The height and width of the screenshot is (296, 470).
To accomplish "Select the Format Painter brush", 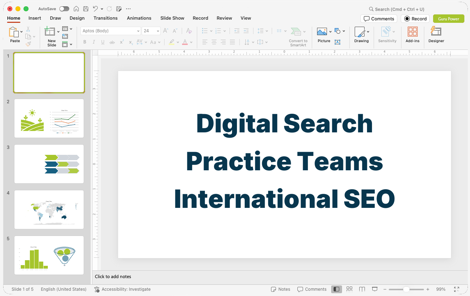I will tap(28, 44).
